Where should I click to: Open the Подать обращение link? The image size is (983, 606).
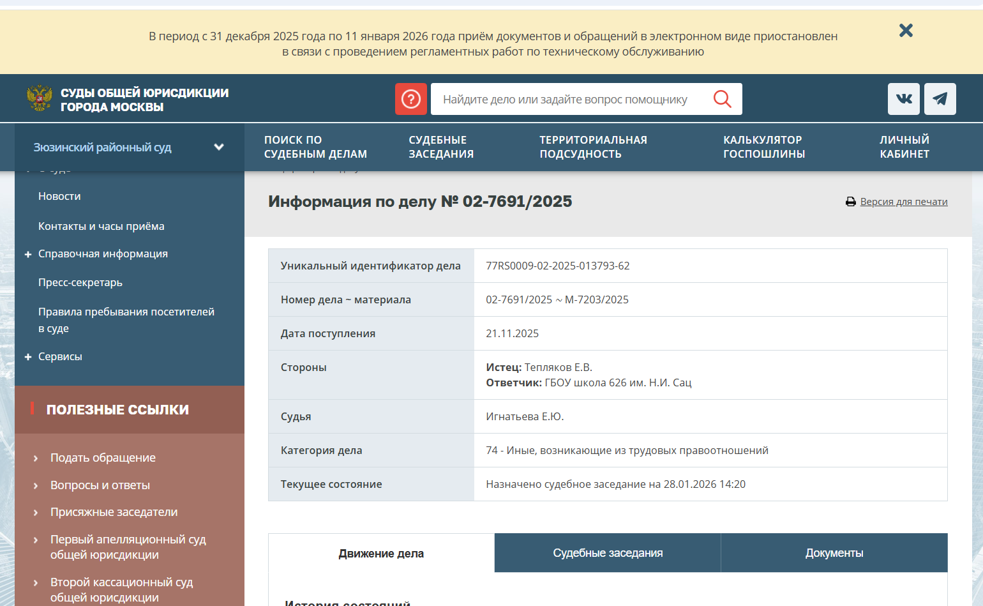coord(103,458)
